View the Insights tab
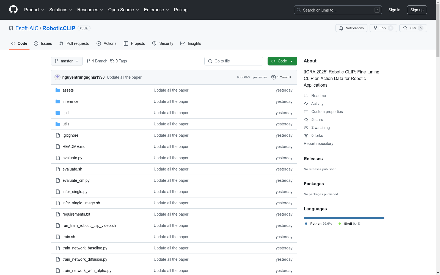The image size is (440, 275). [x=191, y=43]
